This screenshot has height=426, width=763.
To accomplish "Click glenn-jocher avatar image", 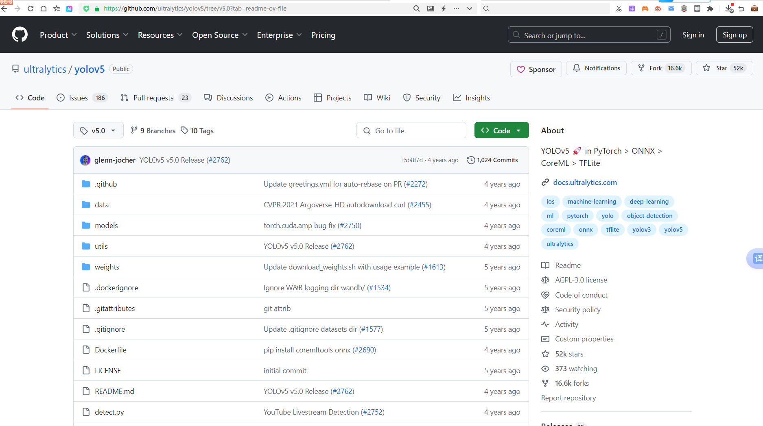I will [x=85, y=160].
